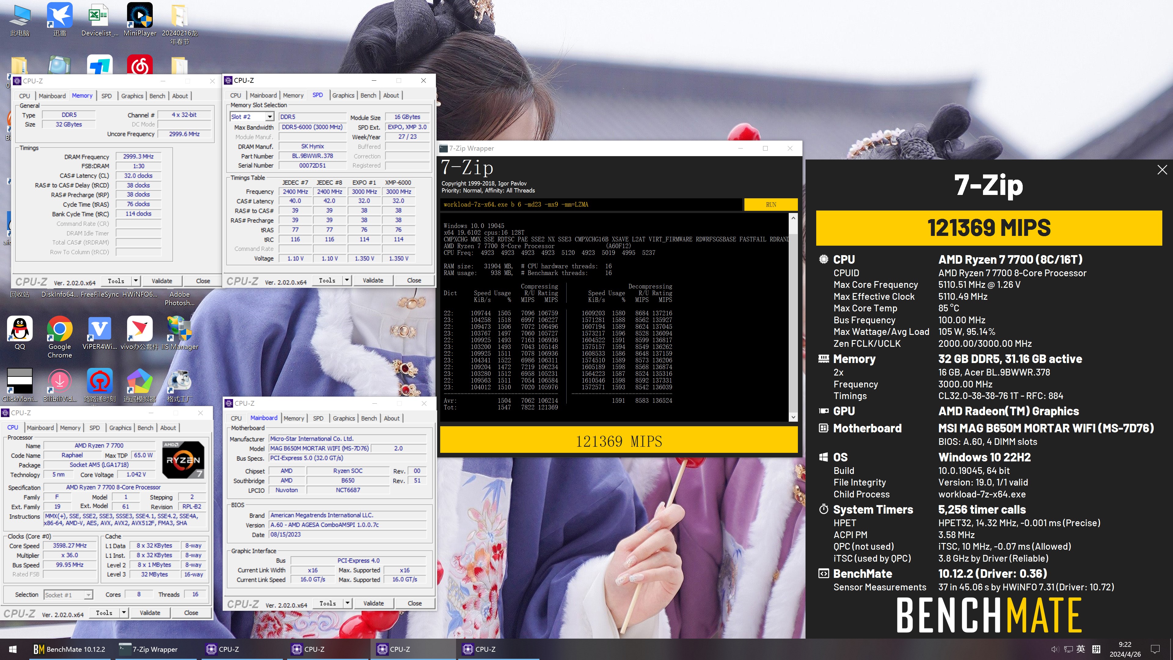Viewport: 1173px width, 660px height.
Task: Open the 迅雷 desktop icon
Action: [x=60, y=20]
